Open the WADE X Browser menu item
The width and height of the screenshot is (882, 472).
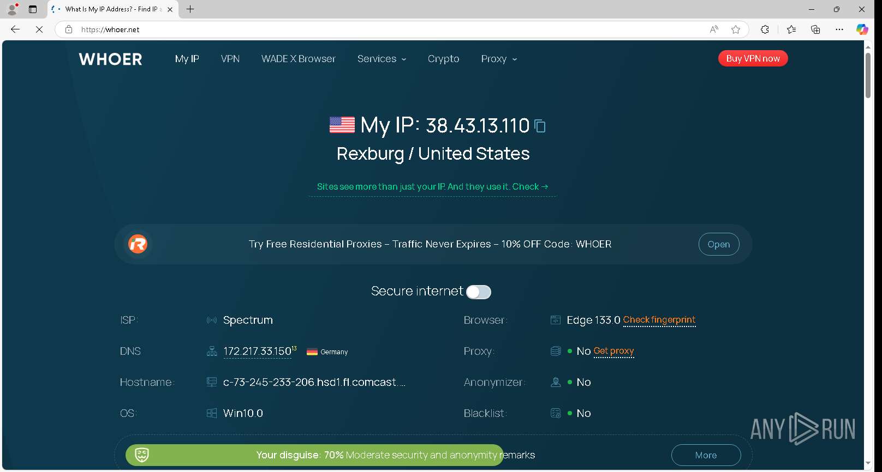click(299, 59)
